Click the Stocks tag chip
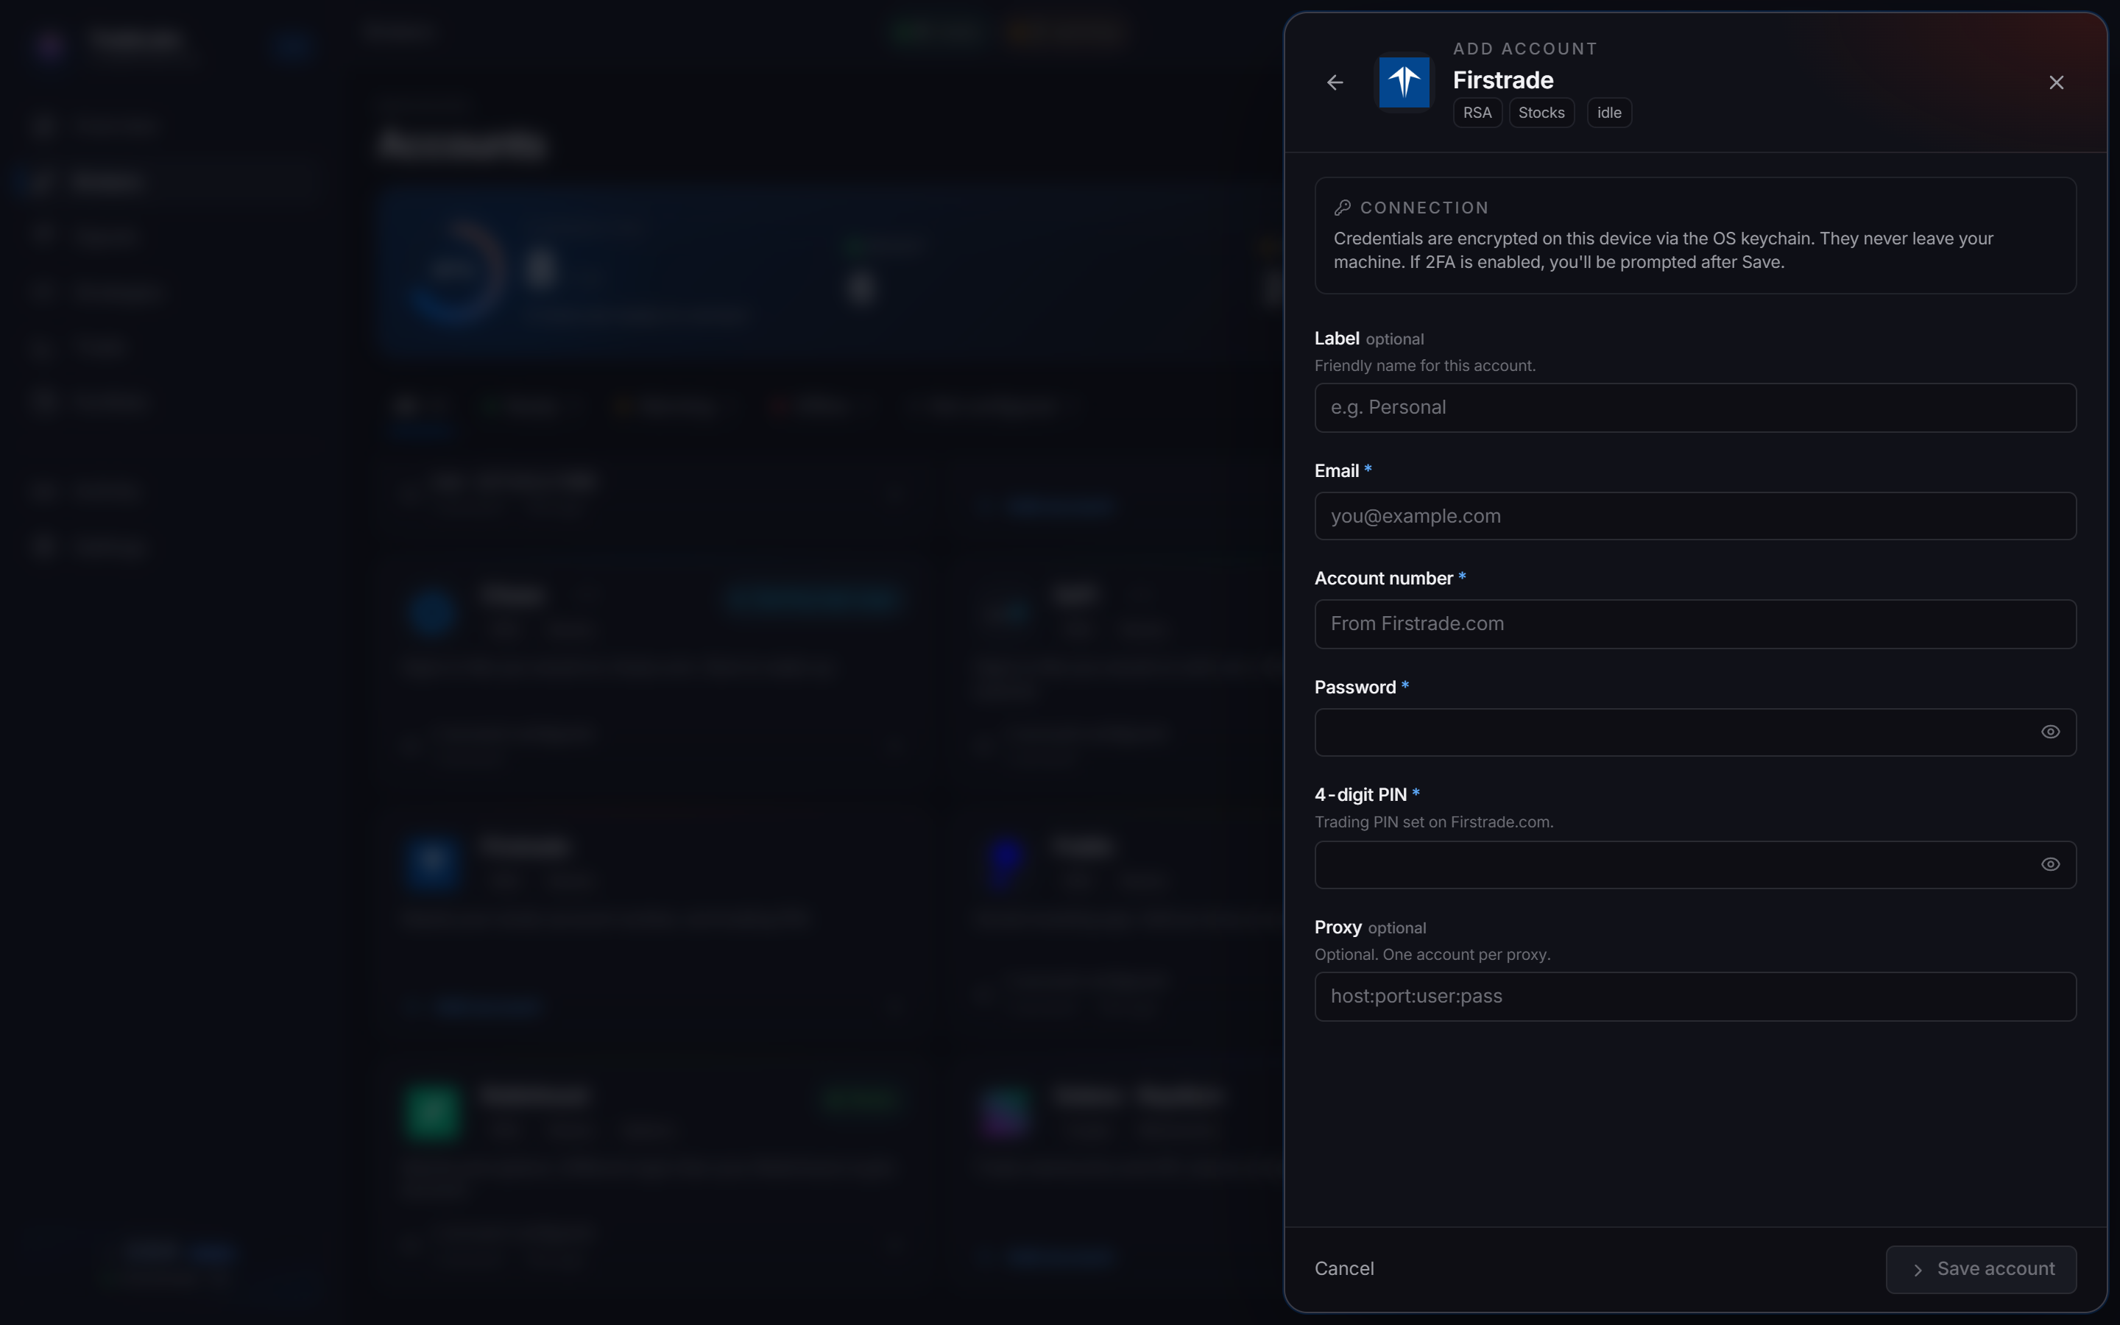The height and width of the screenshot is (1325, 2120). [1541, 113]
